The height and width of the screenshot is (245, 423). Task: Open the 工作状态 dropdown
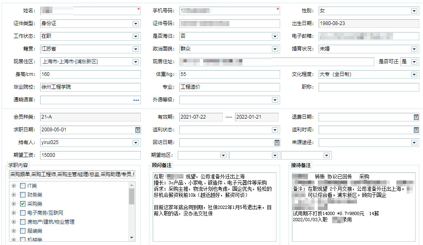(x=136, y=36)
